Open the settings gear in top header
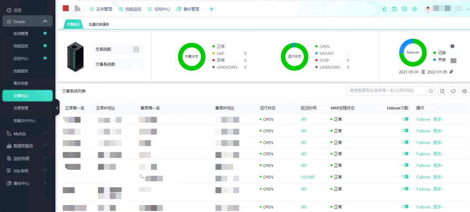 415,9
